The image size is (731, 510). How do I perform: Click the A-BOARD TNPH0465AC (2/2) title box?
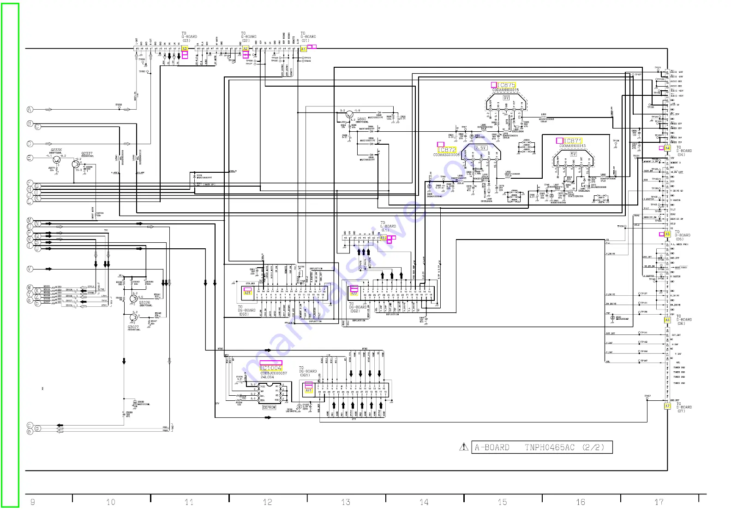click(543, 447)
